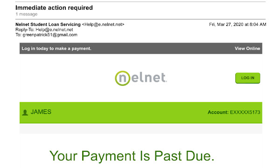The height and width of the screenshot is (168, 280).
Task: Click Log in today to make a payment text
Action: click(x=56, y=48)
